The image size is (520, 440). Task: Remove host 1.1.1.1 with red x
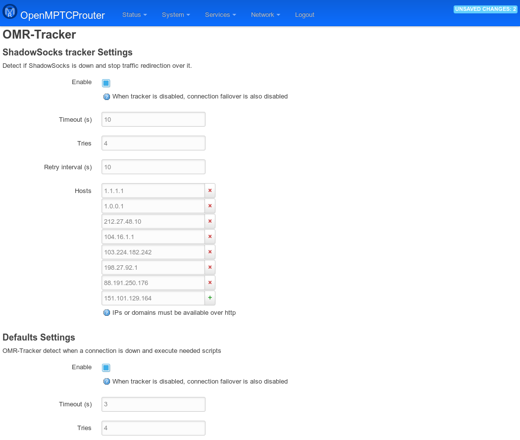210,191
